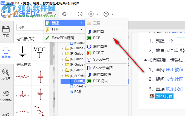Screen dimensions: 185x116
Task: Create a new PCB from the submenu
Action: click(x=107, y=38)
